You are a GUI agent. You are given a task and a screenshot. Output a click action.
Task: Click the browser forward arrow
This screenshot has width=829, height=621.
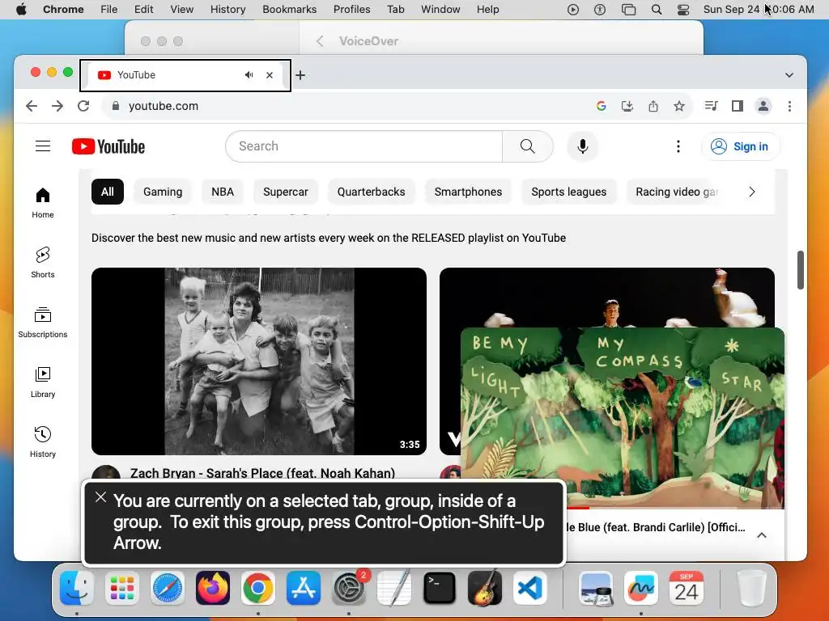tap(57, 106)
